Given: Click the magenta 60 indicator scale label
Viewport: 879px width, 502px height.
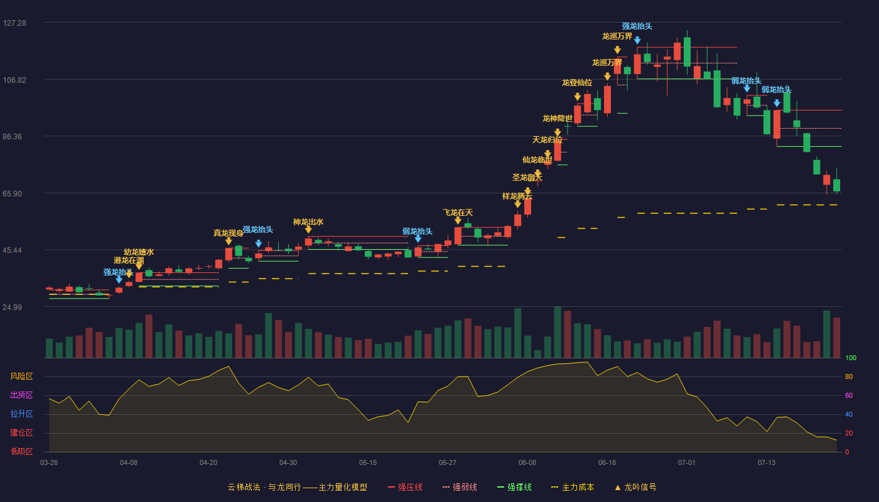Looking at the screenshot, I should point(849,395).
